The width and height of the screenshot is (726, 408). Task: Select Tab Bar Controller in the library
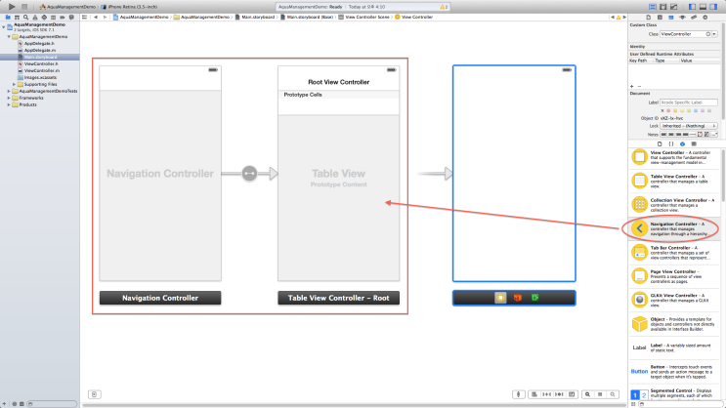[674, 253]
